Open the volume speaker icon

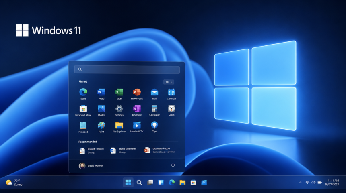pos(313,183)
